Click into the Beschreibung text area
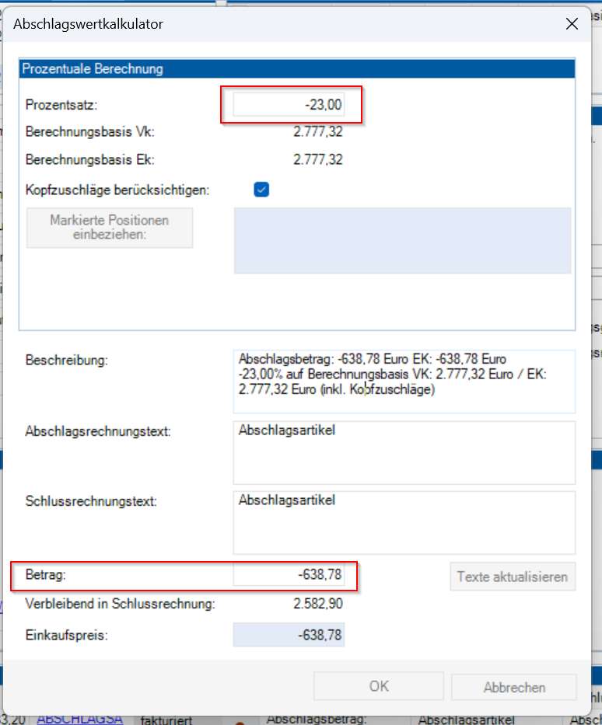This screenshot has width=602, height=725. [x=403, y=381]
